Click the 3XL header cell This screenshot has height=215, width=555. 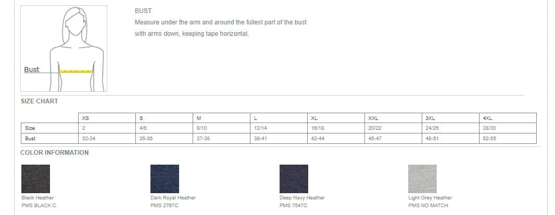(x=450, y=118)
